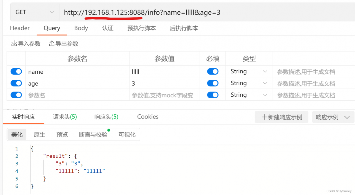The width and height of the screenshot is (355, 195).
Task: Click the empty parameter name field
Action: point(77,95)
